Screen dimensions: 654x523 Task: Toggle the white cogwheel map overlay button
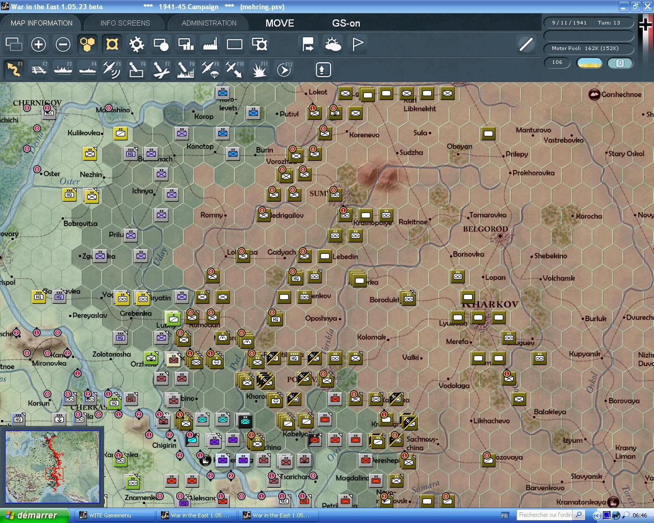pos(136,44)
